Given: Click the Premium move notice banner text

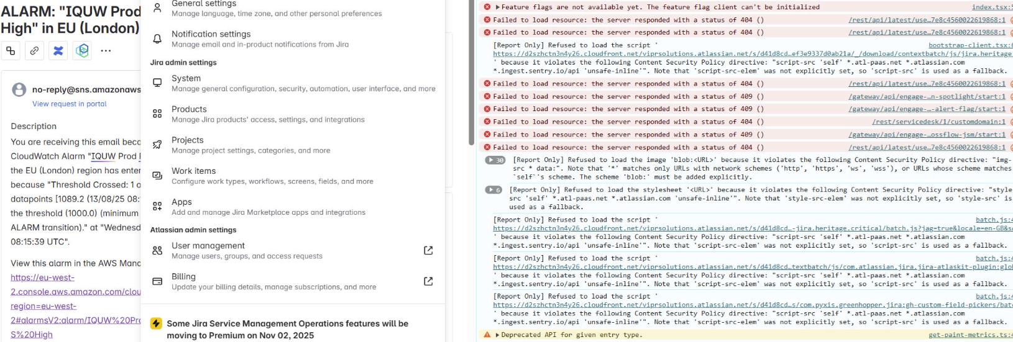Looking at the screenshot, I should point(288,330).
